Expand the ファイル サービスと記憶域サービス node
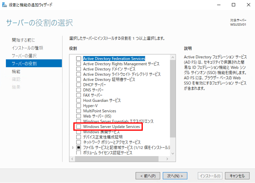This screenshot has width=255, height=183. pos(73,147)
